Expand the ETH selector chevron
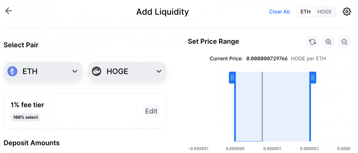This screenshot has height=153, width=358. pos(75,71)
